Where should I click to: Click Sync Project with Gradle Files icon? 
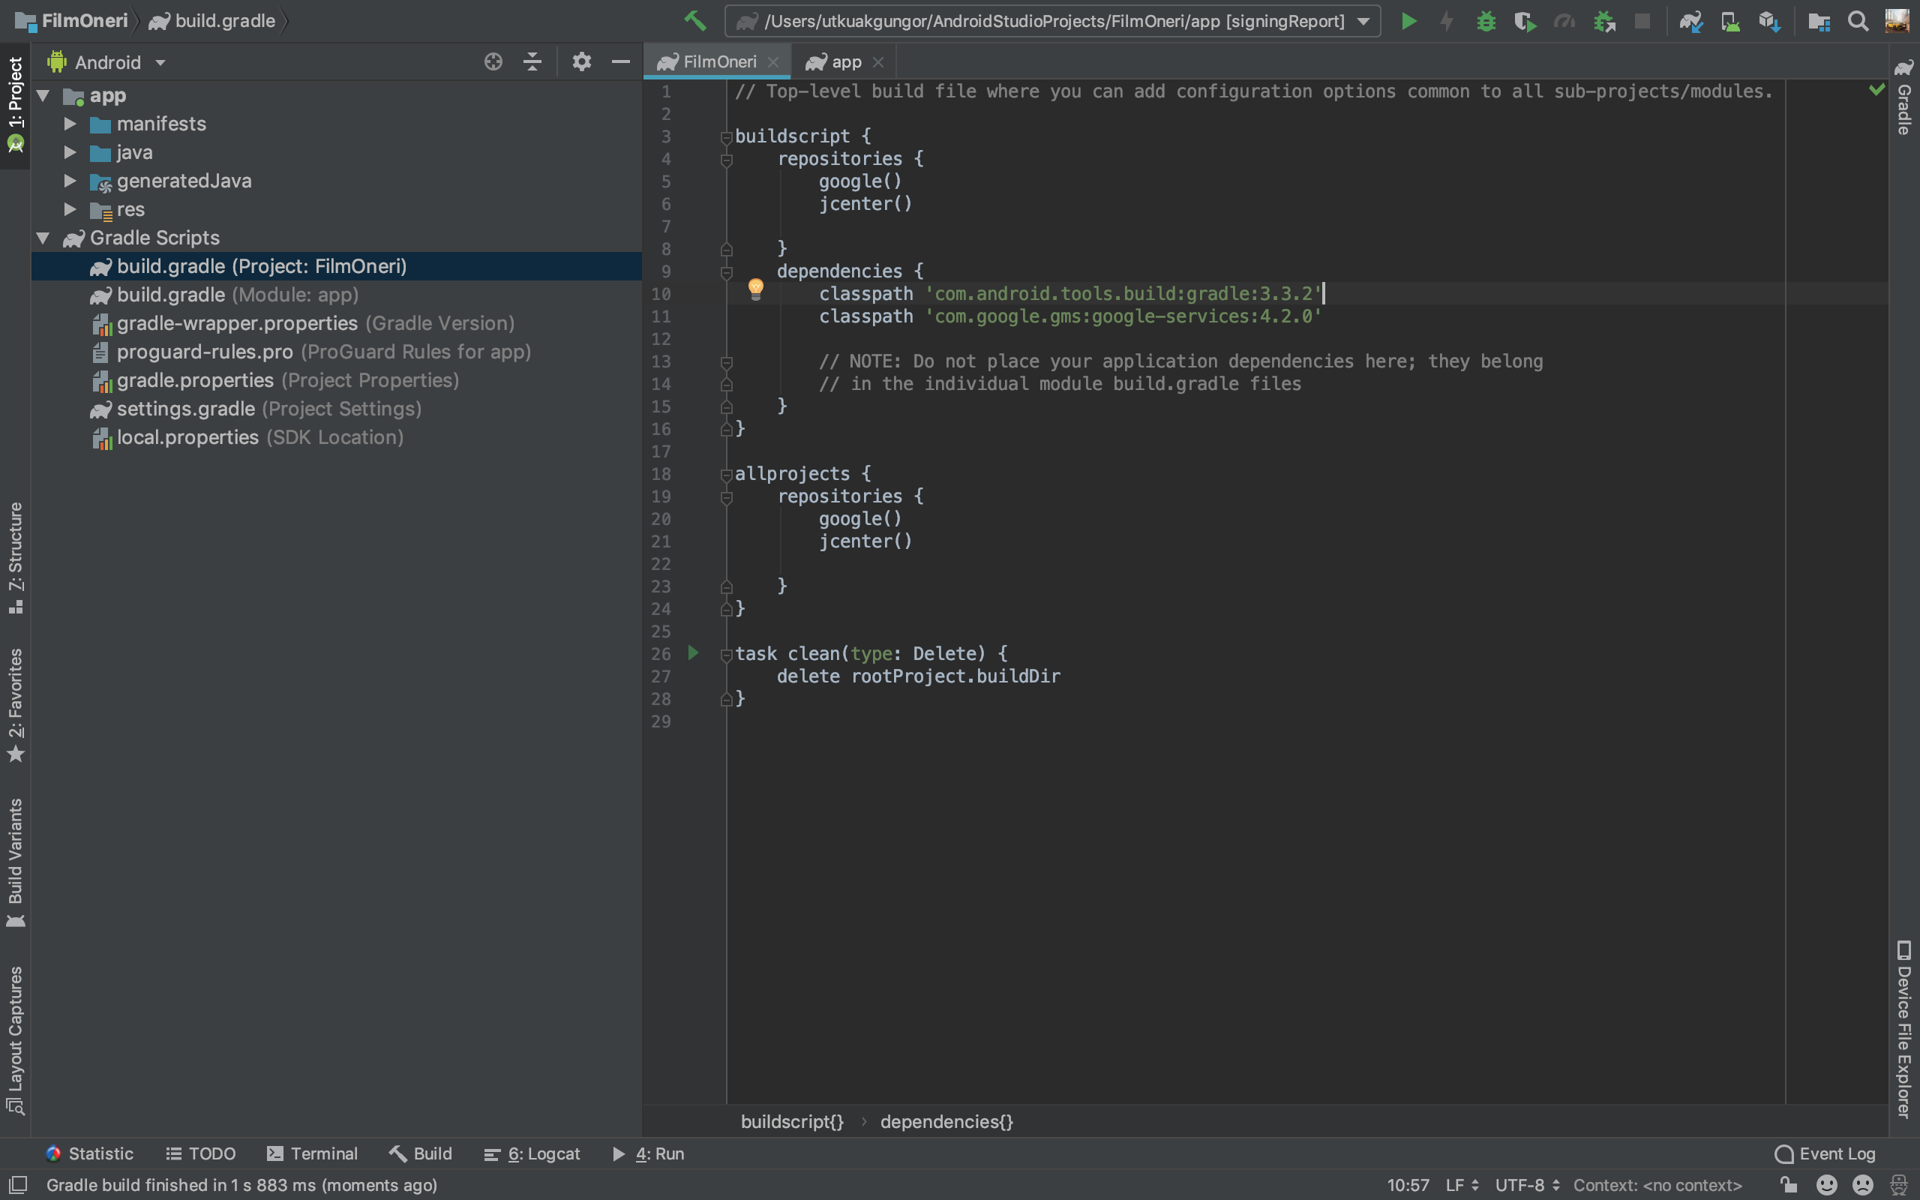(x=1690, y=22)
